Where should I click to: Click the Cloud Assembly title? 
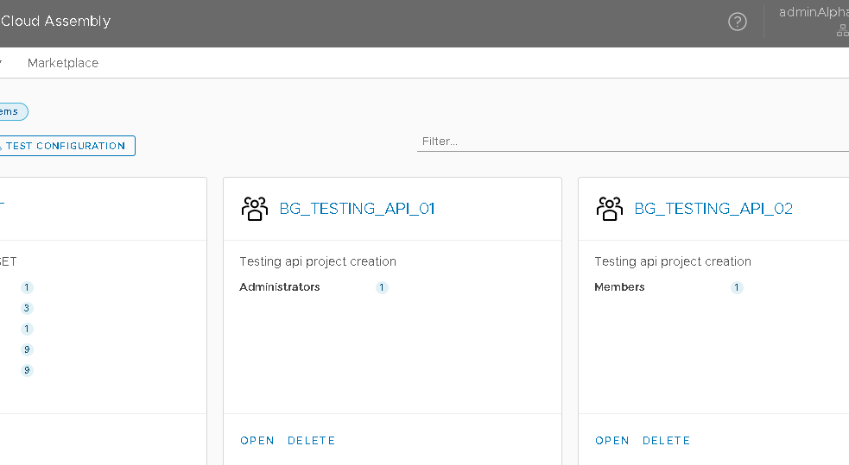[x=55, y=21]
